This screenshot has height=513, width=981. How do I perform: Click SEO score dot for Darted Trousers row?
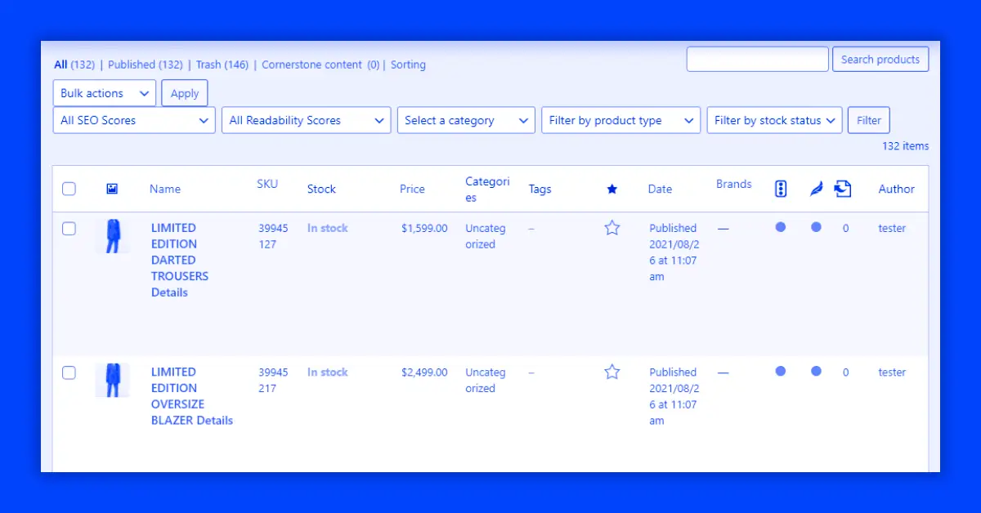coord(781,227)
